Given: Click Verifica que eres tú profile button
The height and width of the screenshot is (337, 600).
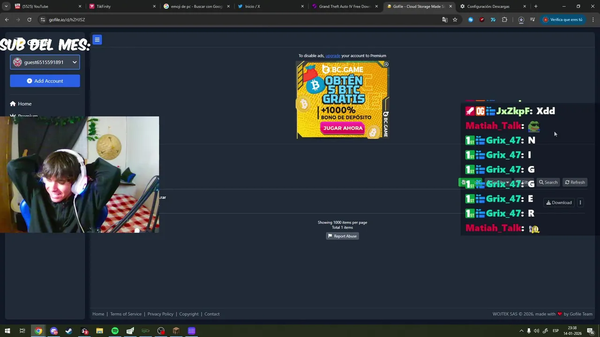Looking at the screenshot, I should [x=562, y=20].
